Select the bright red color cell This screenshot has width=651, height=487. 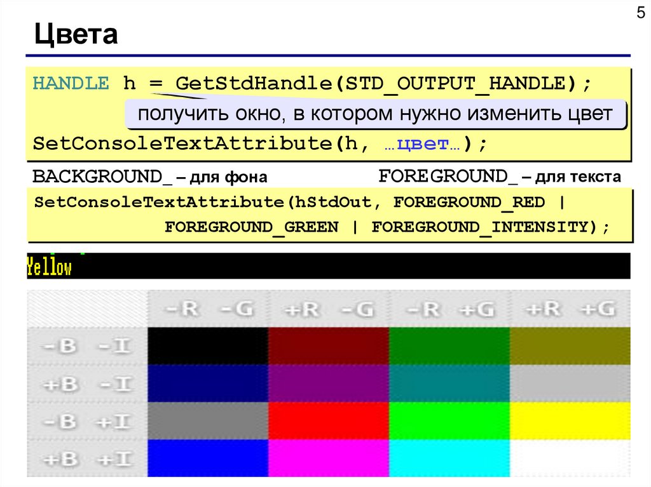pyautogui.click(x=329, y=420)
